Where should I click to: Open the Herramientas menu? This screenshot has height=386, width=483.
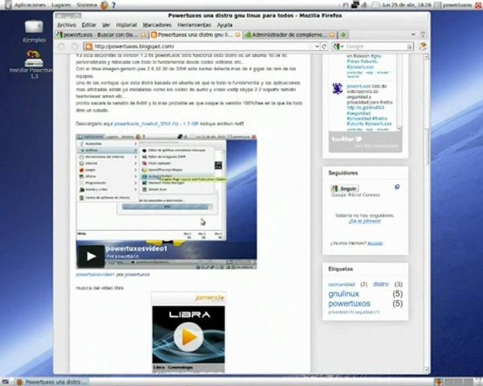[194, 25]
